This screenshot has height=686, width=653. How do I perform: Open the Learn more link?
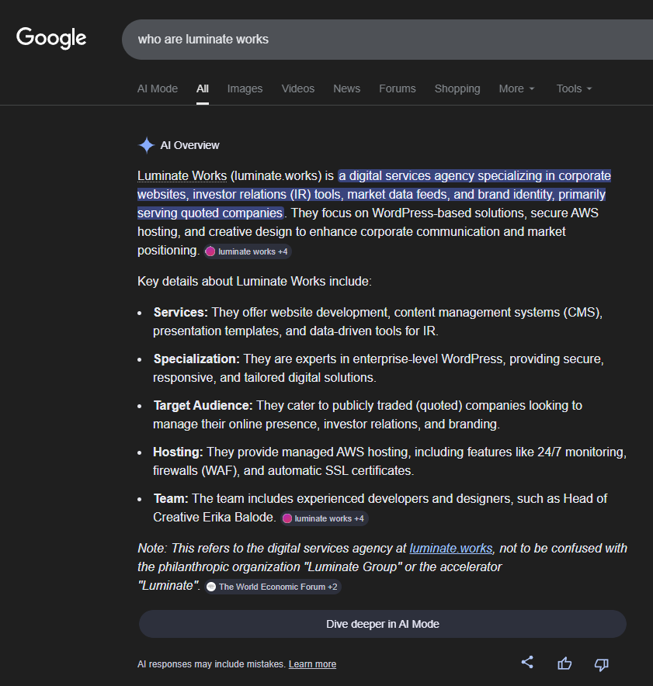click(x=312, y=664)
